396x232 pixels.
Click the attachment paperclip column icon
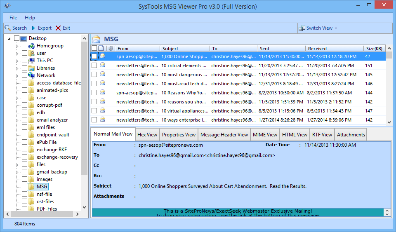click(x=111, y=48)
